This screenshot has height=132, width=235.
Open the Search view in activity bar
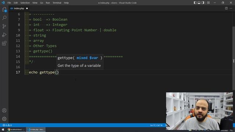(4, 18)
